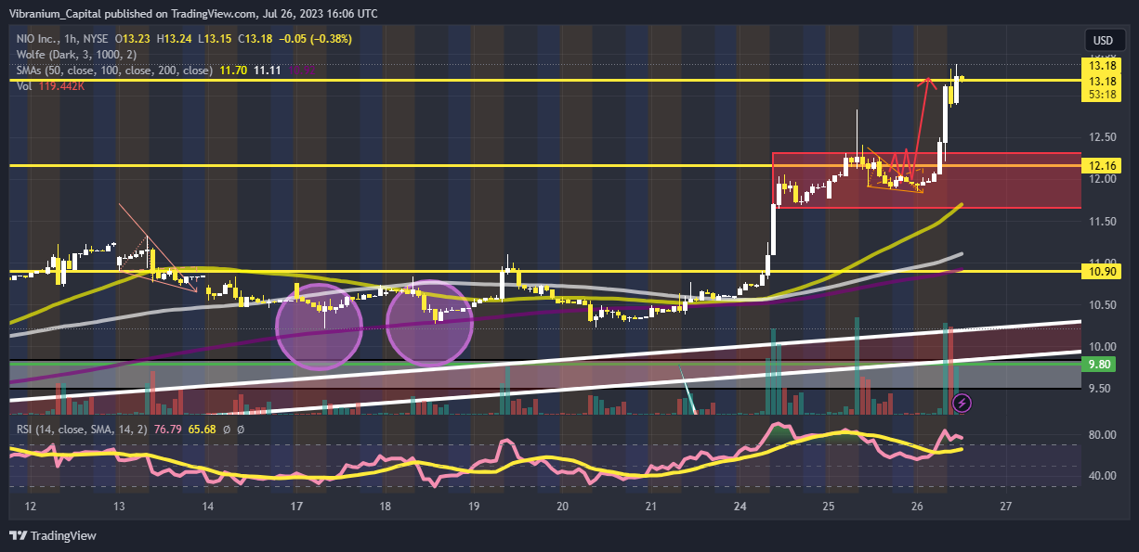Click date 12 on the time axis
Image resolution: width=1139 pixels, height=552 pixels.
tap(30, 507)
